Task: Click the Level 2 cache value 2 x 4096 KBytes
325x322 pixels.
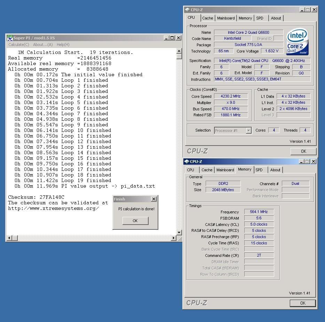Action: pyautogui.click(x=293, y=109)
